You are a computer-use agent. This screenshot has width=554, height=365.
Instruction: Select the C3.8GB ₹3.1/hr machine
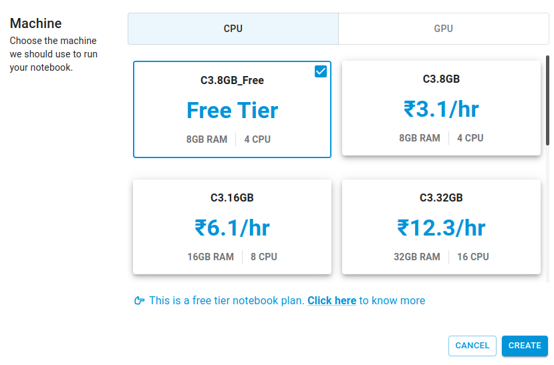pos(441,108)
